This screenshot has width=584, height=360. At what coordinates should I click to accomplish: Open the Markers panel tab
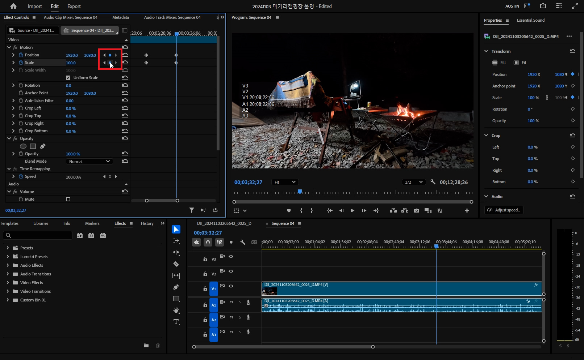(92, 223)
